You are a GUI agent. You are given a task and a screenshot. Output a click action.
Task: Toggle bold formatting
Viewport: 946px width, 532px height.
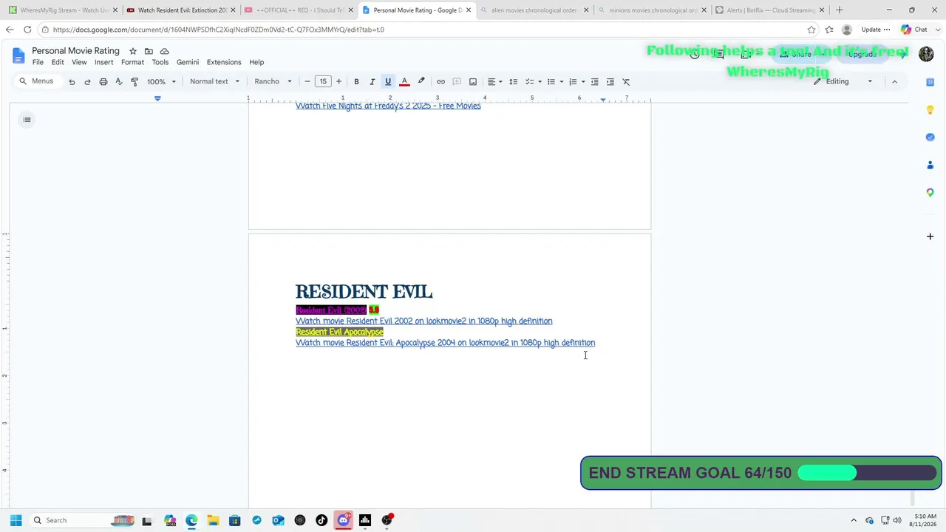coord(356,81)
